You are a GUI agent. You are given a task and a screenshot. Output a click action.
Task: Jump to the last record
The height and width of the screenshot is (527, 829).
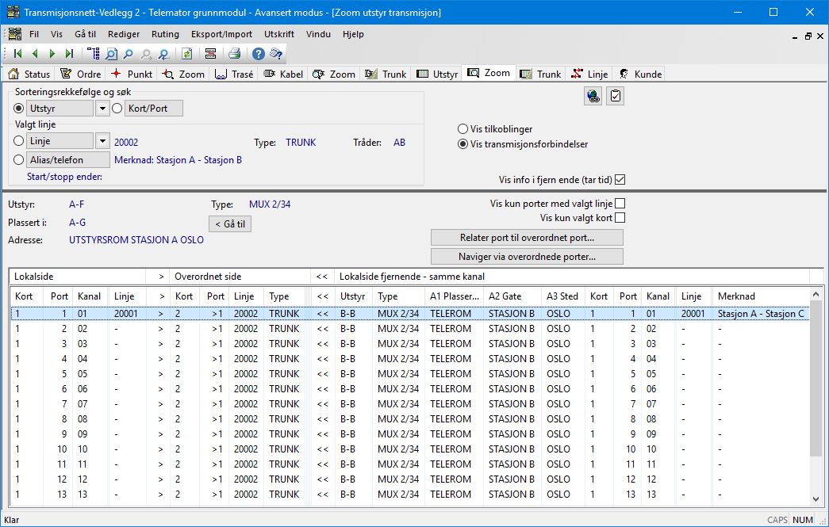69,53
